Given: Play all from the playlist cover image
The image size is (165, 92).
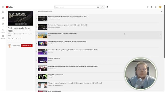Looking at the screenshot, I should click(x=20, y=18).
